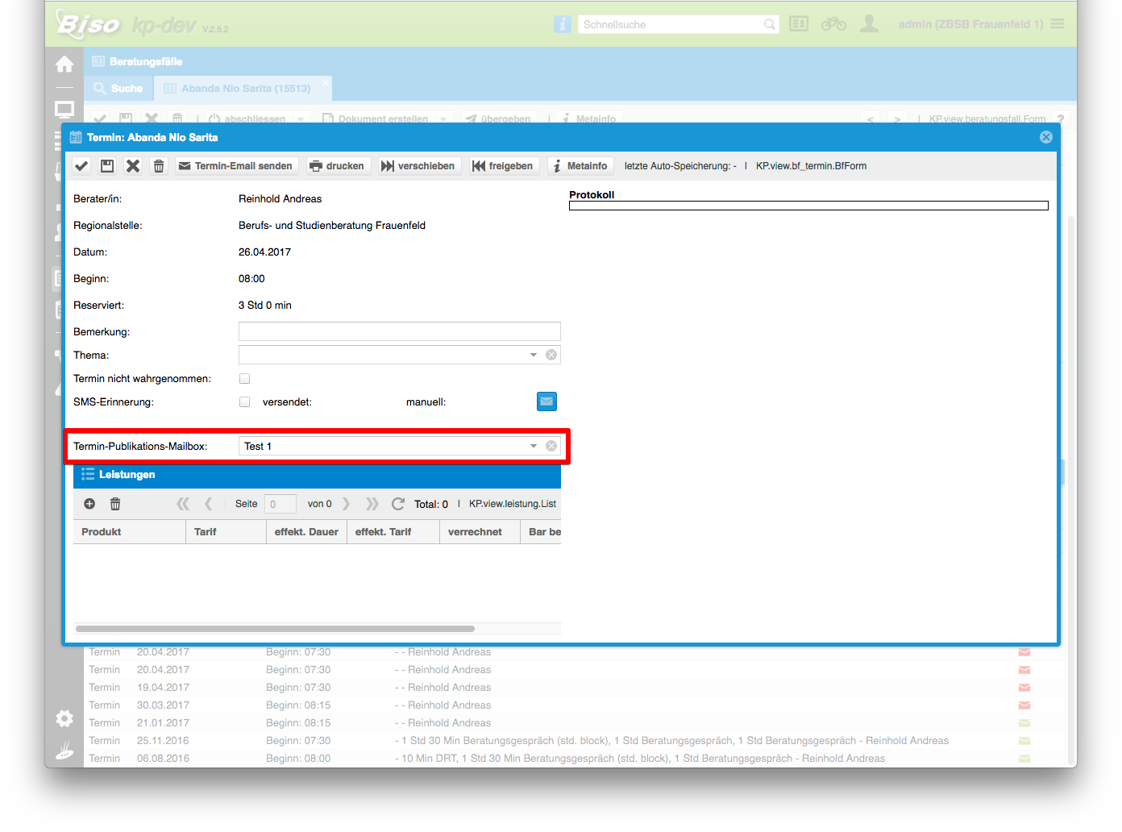
Task: Sort by effekt. Dauer column header
Action: pos(306,532)
